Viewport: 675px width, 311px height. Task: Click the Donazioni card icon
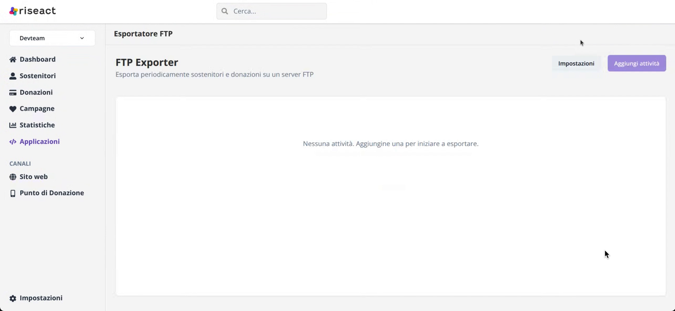13,93
